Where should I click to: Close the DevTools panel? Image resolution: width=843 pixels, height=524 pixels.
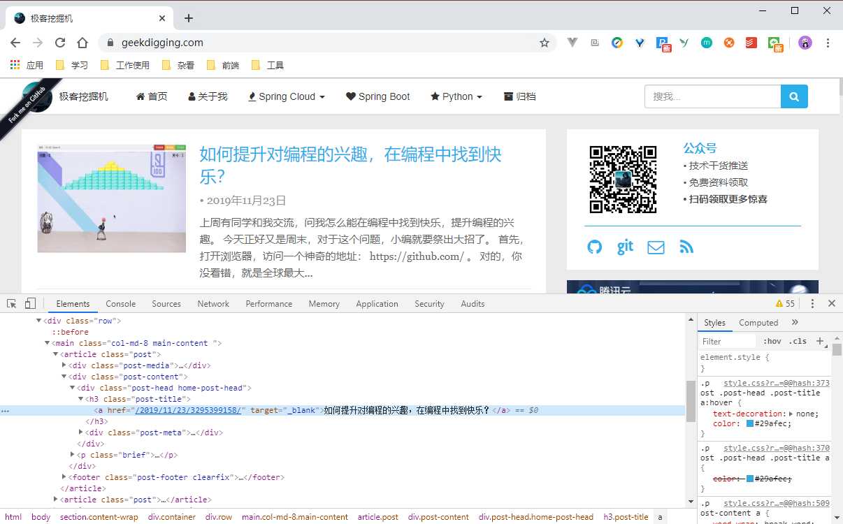pyautogui.click(x=832, y=303)
